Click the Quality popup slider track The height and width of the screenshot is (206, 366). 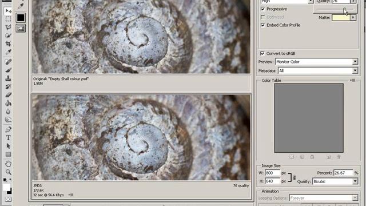click(x=336, y=9)
